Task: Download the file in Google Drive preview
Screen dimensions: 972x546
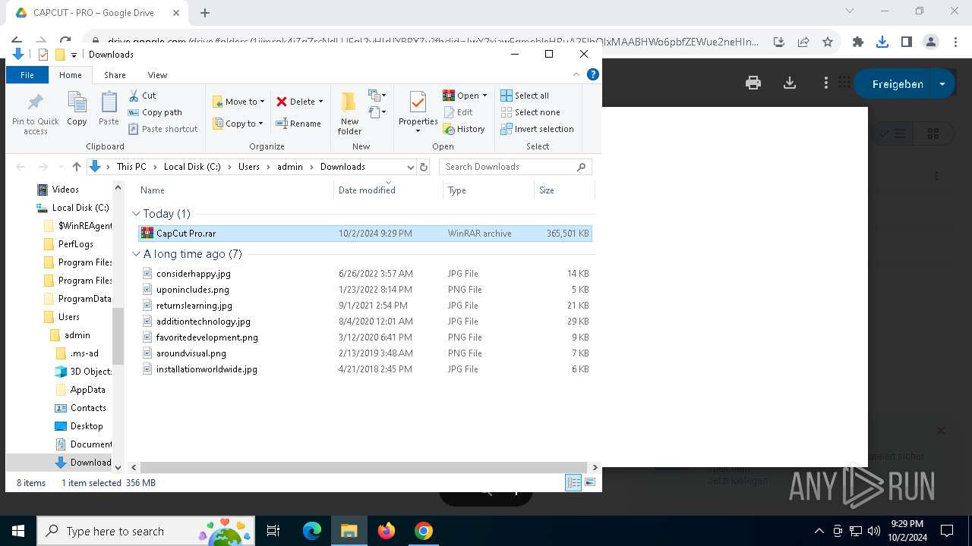Action: pyautogui.click(x=790, y=83)
